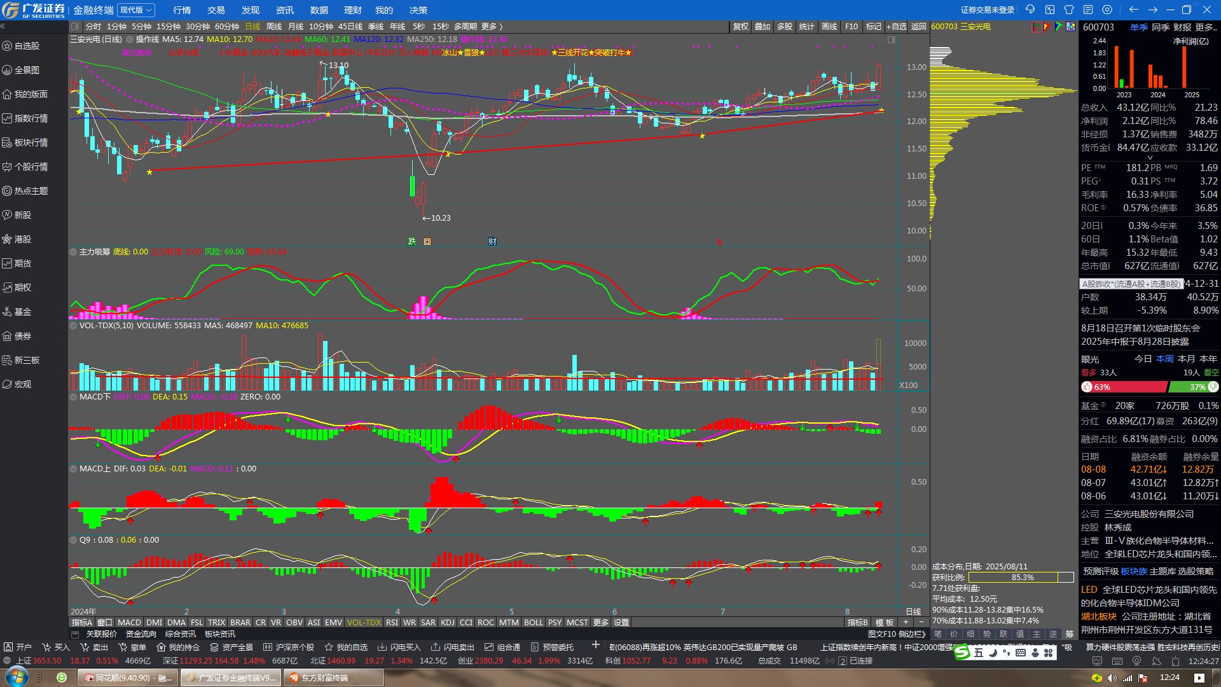Click the 闪电买入 button
The image size is (1221, 687).
(x=399, y=647)
